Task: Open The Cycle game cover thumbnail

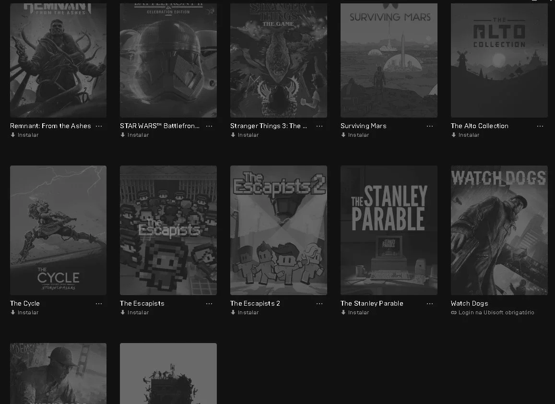Action: coord(58,230)
